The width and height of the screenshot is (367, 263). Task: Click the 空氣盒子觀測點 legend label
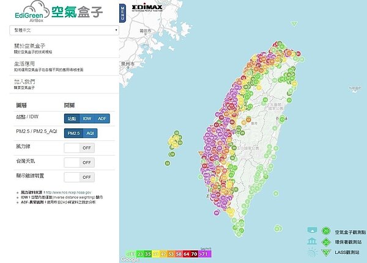(350, 232)
